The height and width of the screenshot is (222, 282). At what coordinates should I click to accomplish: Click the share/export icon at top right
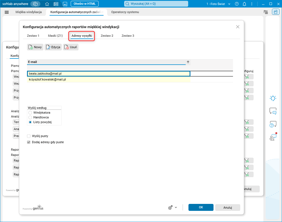[x=276, y=12]
